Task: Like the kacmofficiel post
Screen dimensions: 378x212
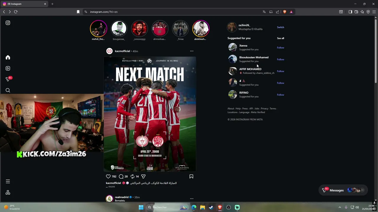Action: tap(108, 176)
